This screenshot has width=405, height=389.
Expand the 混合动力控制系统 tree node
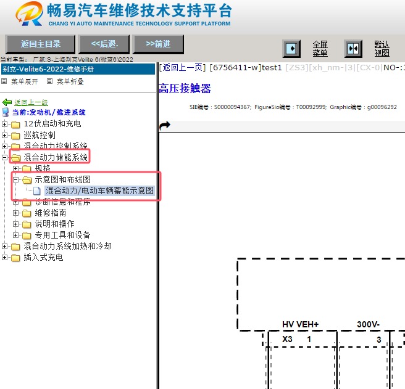[4, 146]
